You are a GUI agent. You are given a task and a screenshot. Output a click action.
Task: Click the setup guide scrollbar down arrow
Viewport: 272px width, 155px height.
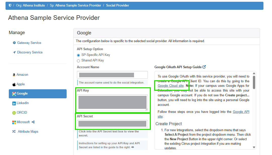254,147
